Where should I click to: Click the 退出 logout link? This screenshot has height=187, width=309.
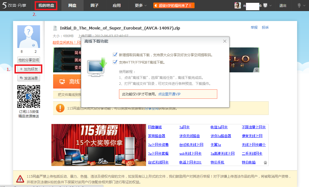(283, 5)
